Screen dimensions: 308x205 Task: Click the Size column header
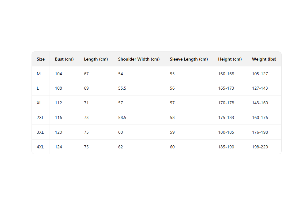[41, 59]
